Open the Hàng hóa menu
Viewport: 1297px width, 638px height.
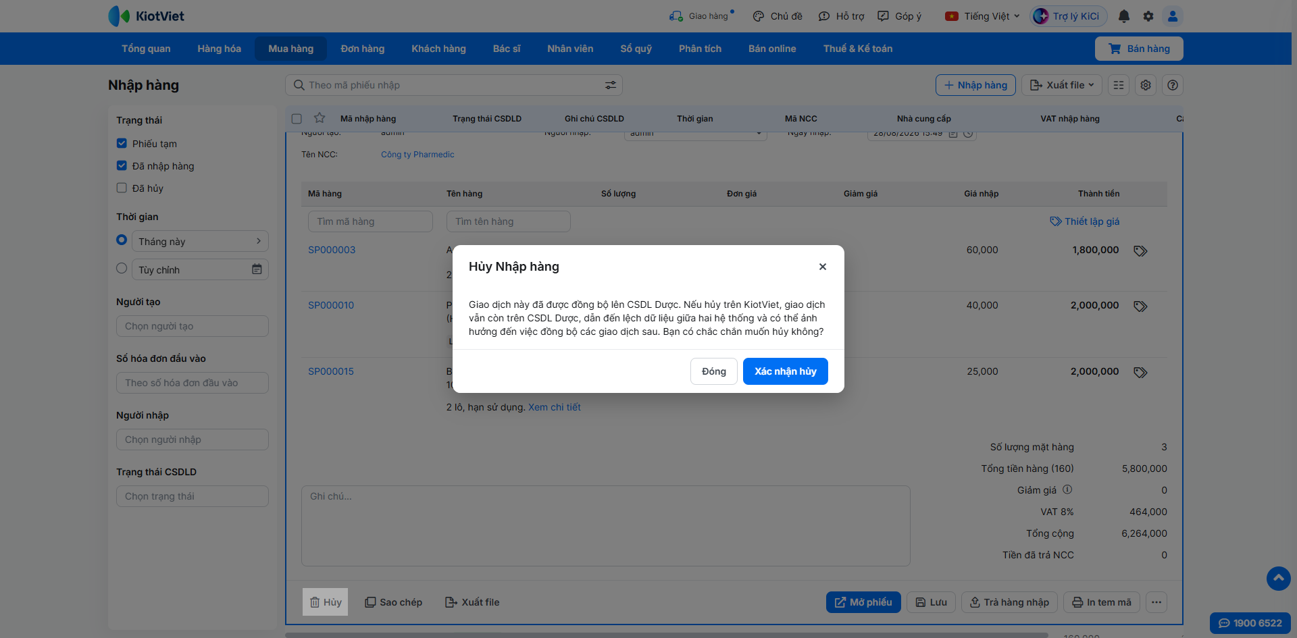(219, 49)
